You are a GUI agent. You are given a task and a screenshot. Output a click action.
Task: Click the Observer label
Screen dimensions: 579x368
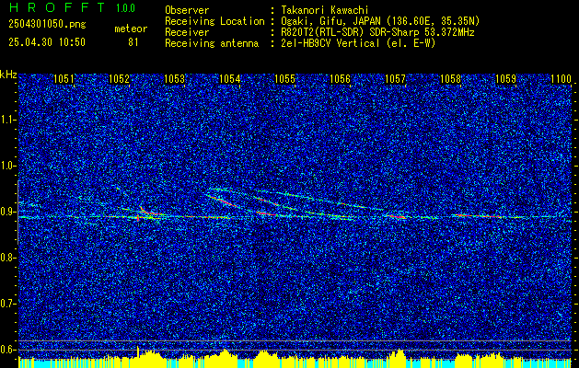(x=187, y=10)
